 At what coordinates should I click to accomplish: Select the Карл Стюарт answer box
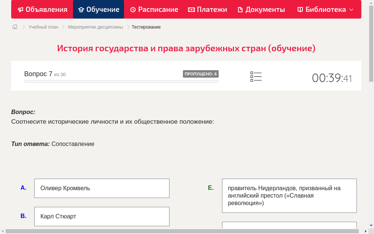102,216
